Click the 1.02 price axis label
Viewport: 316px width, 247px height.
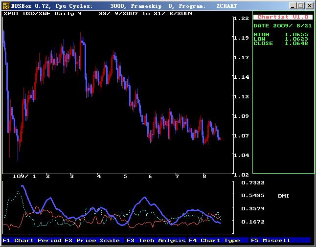click(x=241, y=175)
